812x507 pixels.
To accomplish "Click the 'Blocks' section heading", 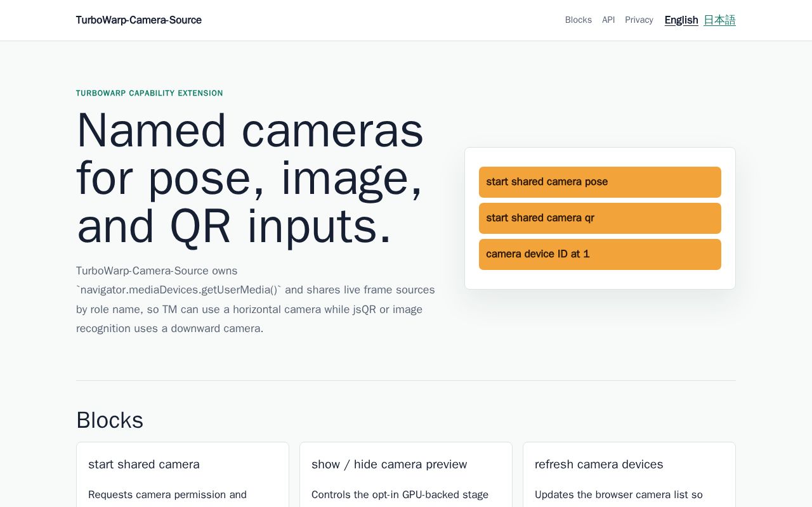I will [x=110, y=420].
